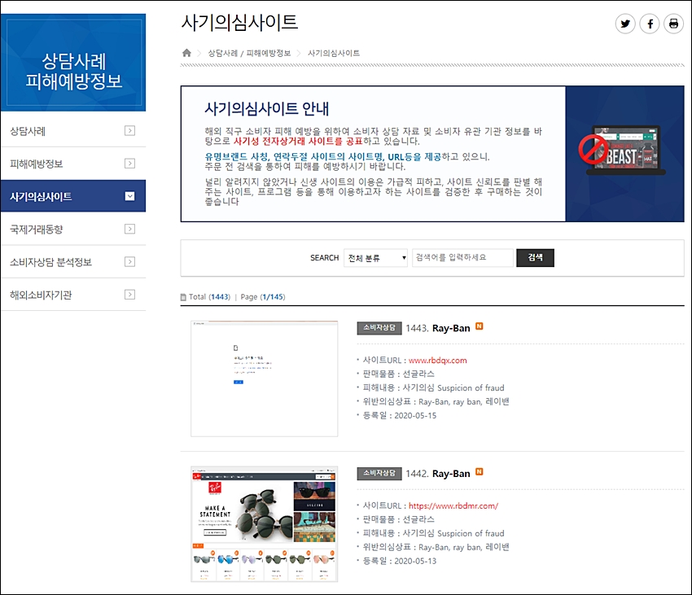Viewport: 692px width, 595px height.
Task: Click arrow icon beside 상담사례 menu
Action: click(129, 131)
